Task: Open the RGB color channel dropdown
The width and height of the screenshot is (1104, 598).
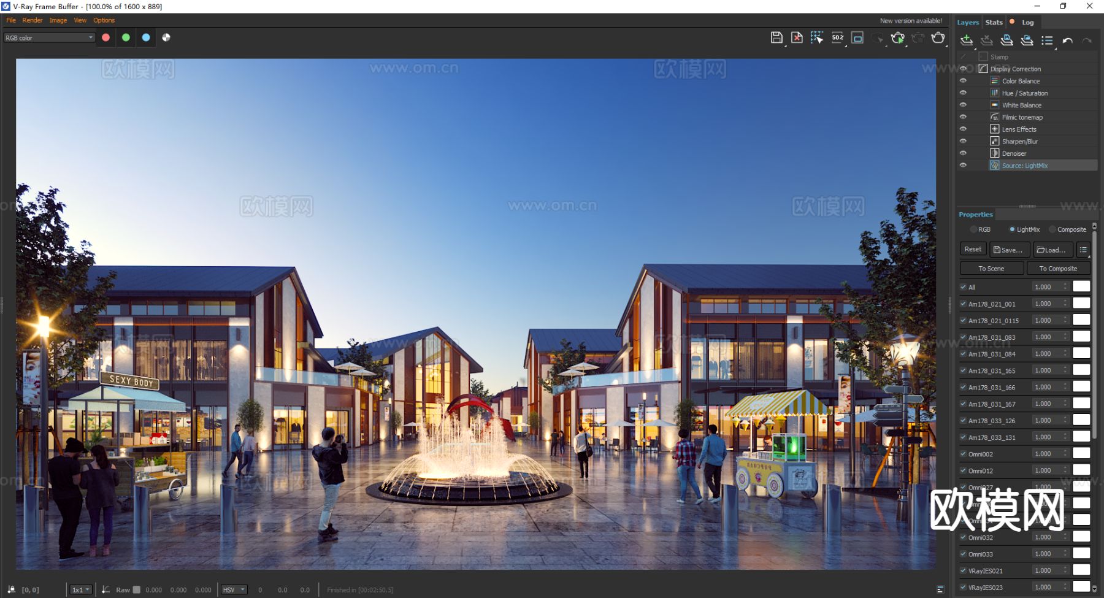Action: 49,37
